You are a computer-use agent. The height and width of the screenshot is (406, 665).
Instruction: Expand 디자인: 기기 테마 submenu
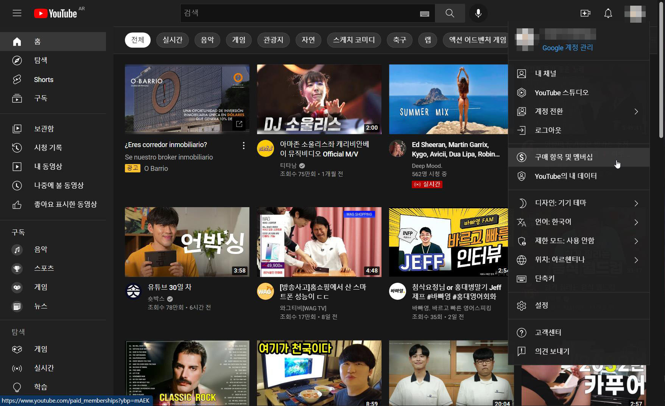click(579, 203)
